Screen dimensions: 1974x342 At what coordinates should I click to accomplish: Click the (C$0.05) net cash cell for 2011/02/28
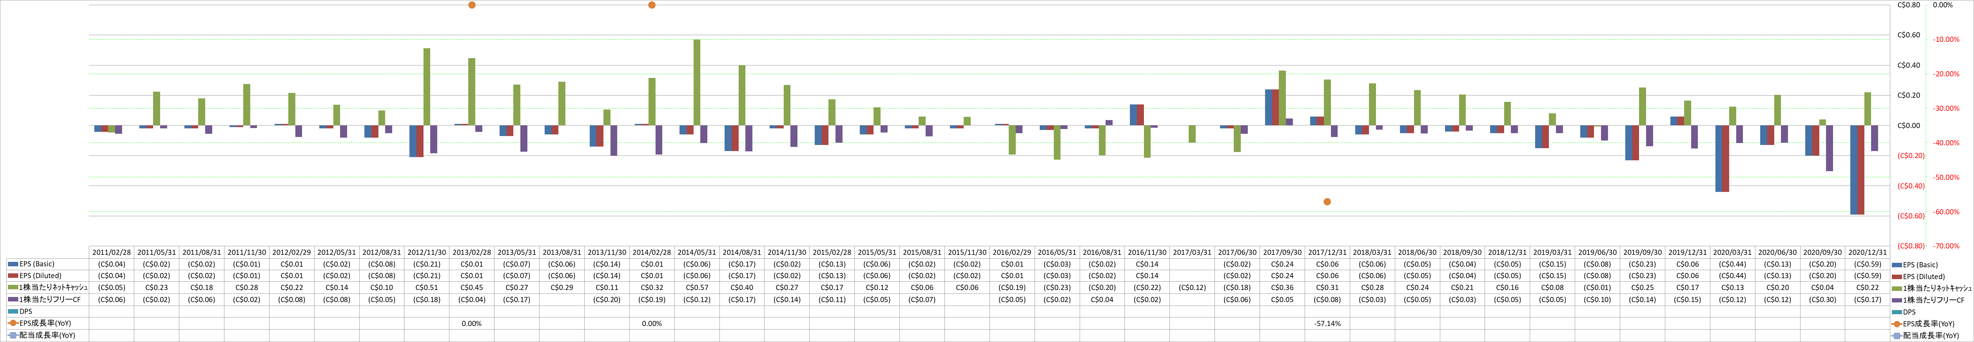click(x=112, y=288)
